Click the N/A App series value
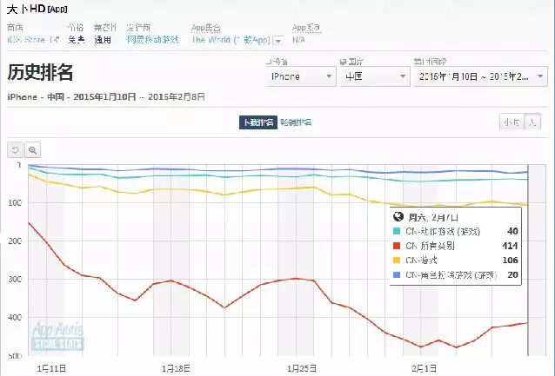555x376 pixels. (298, 40)
